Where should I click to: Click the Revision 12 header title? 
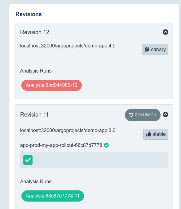35,32
